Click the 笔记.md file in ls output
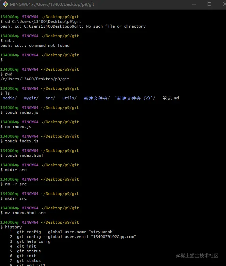The height and width of the screenshot is (266, 226). click(171, 98)
